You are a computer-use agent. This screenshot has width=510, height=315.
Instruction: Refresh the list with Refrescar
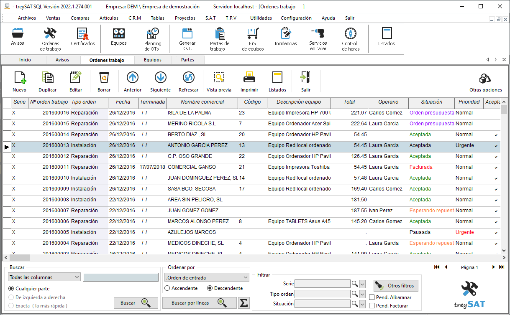(x=189, y=82)
